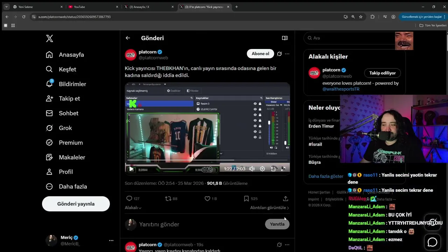Image resolution: width=448 pixels, height=252 pixels.
Task: Click Takip ediliyor button
Action: coord(383,73)
